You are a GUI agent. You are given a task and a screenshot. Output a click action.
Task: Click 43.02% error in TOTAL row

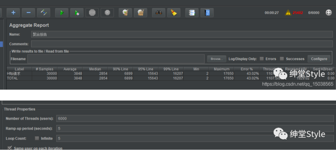pos(253,78)
